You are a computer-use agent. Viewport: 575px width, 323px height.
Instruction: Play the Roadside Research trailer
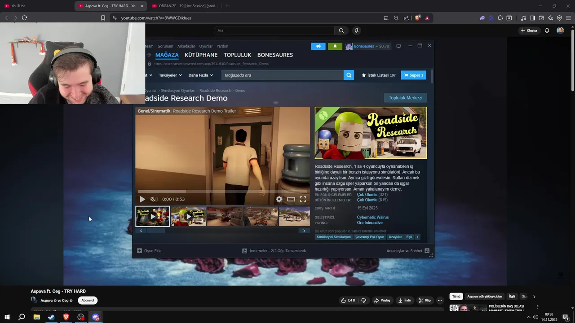(x=142, y=199)
